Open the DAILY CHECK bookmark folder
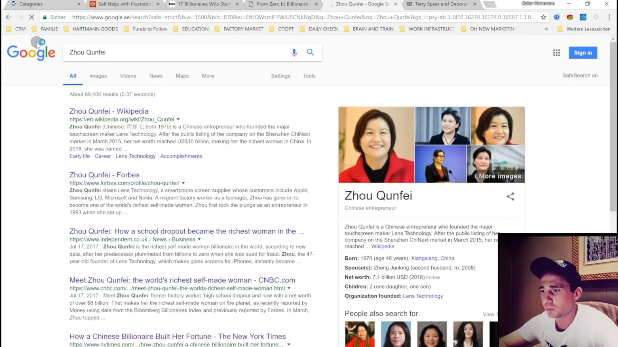 (x=319, y=29)
